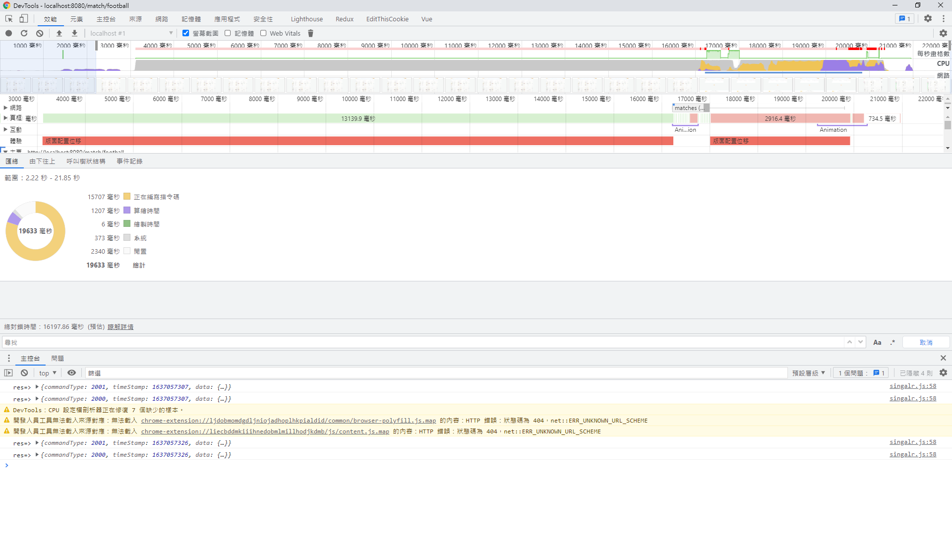952x535 pixels.
Task: Click the console eye live expression icon
Action: pos(71,373)
